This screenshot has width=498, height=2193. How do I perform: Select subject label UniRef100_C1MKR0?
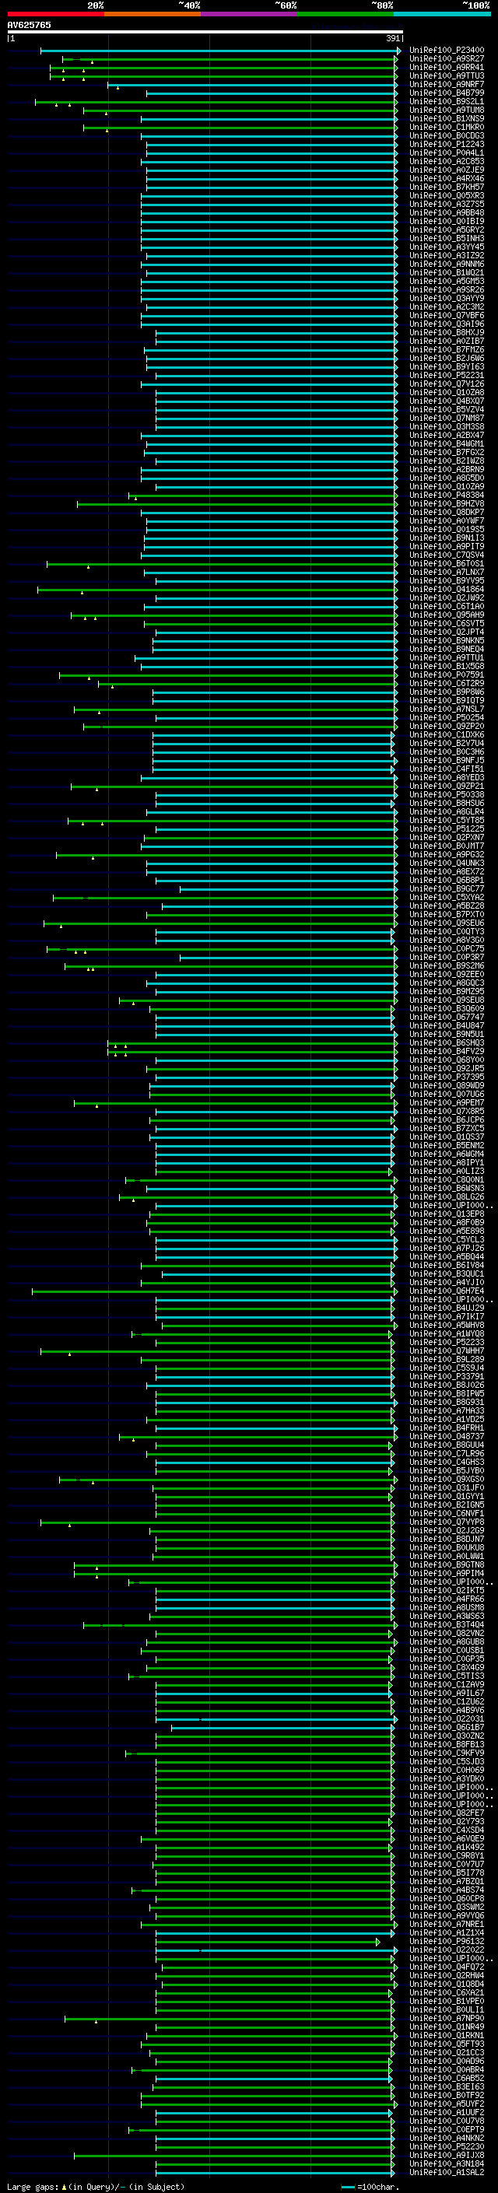click(446, 128)
